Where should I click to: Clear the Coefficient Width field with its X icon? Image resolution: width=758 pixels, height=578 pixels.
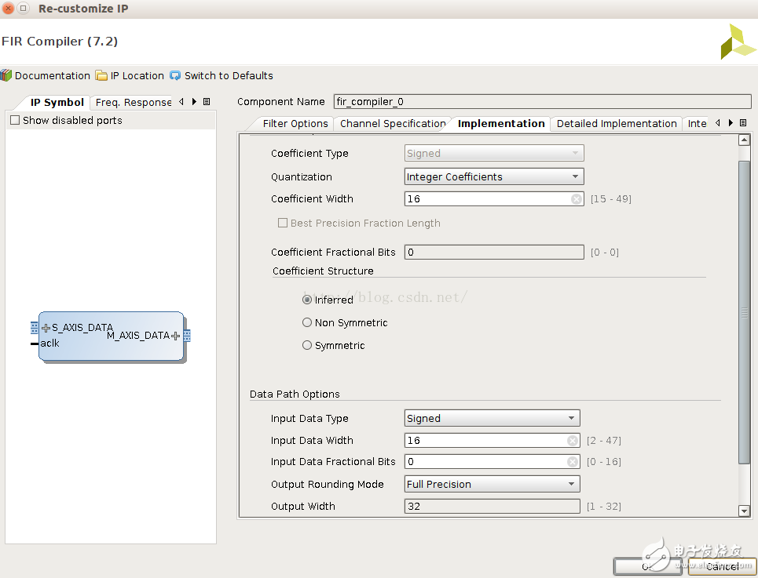(x=576, y=199)
